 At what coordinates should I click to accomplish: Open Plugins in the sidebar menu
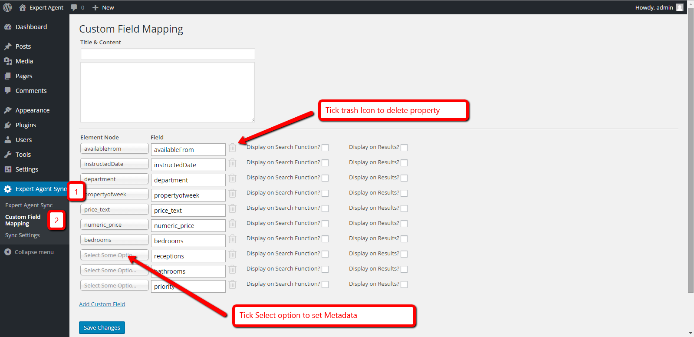tap(26, 125)
